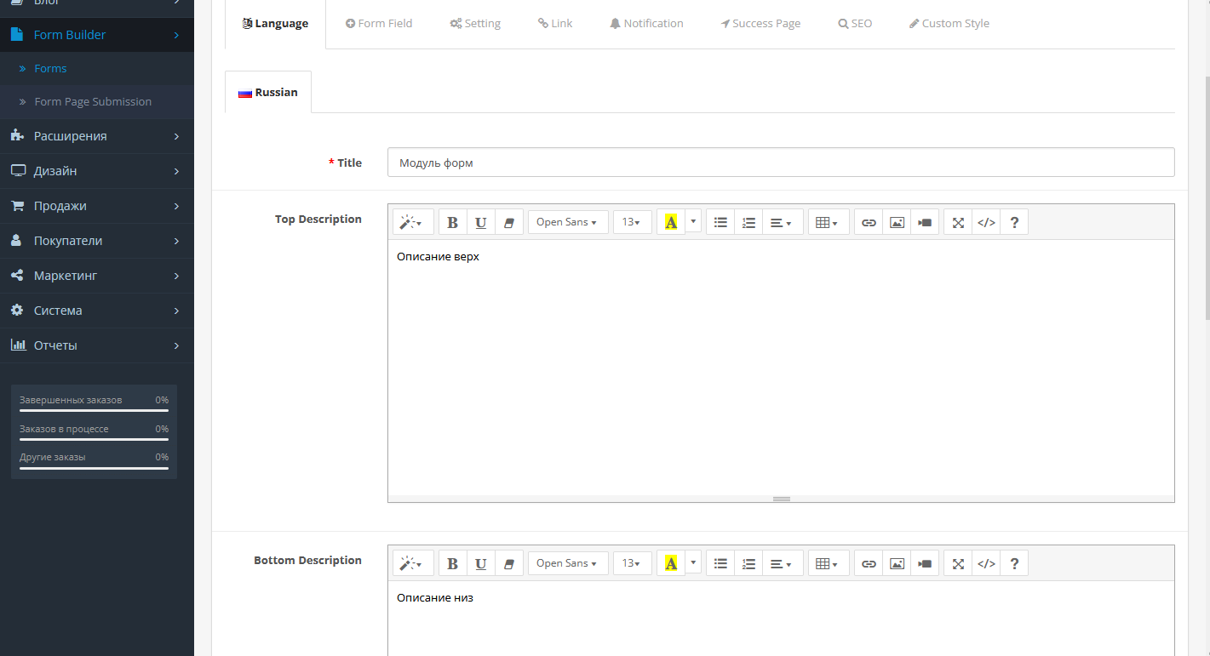This screenshot has height=656, width=1210.
Task: Insert a video in Bottom Description editor
Action: tap(925, 563)
